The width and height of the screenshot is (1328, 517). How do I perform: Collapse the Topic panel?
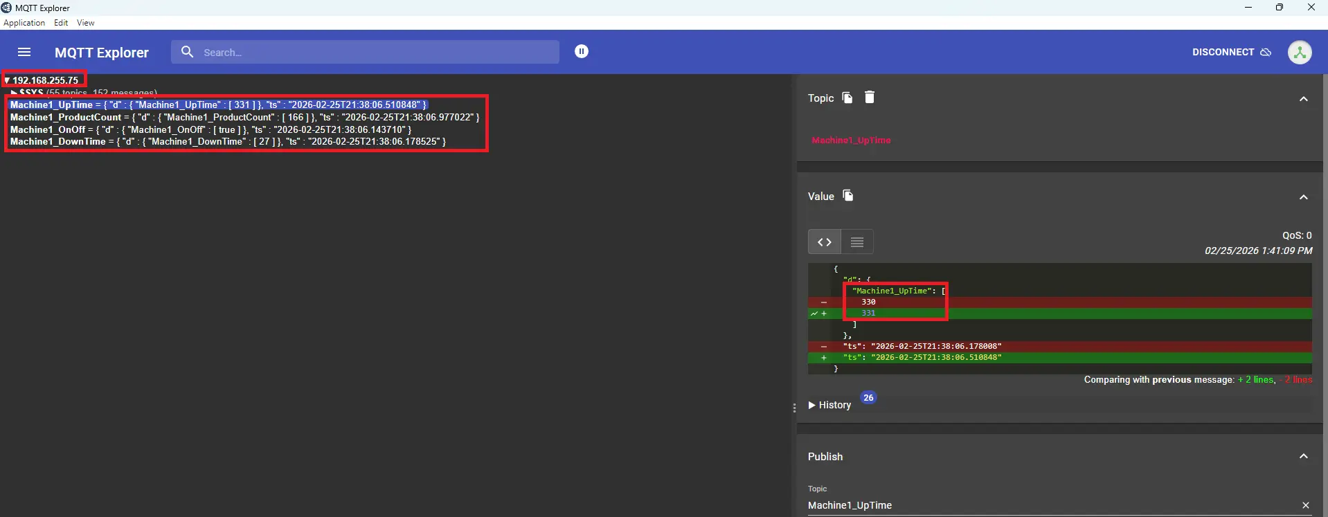pyautogui.click(x=1303, y=99)
